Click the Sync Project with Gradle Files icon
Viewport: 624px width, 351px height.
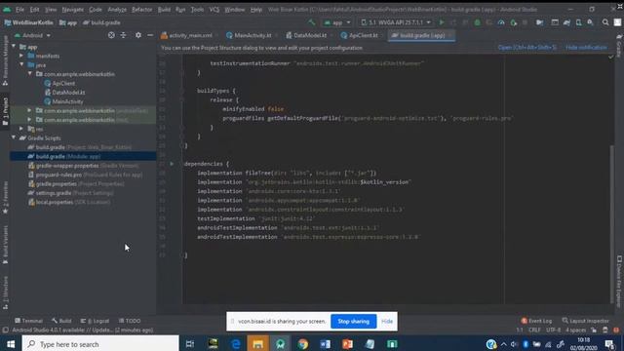coord(566,22)
